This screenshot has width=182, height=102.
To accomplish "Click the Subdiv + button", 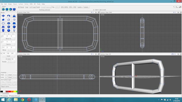I will pos(80,7).
